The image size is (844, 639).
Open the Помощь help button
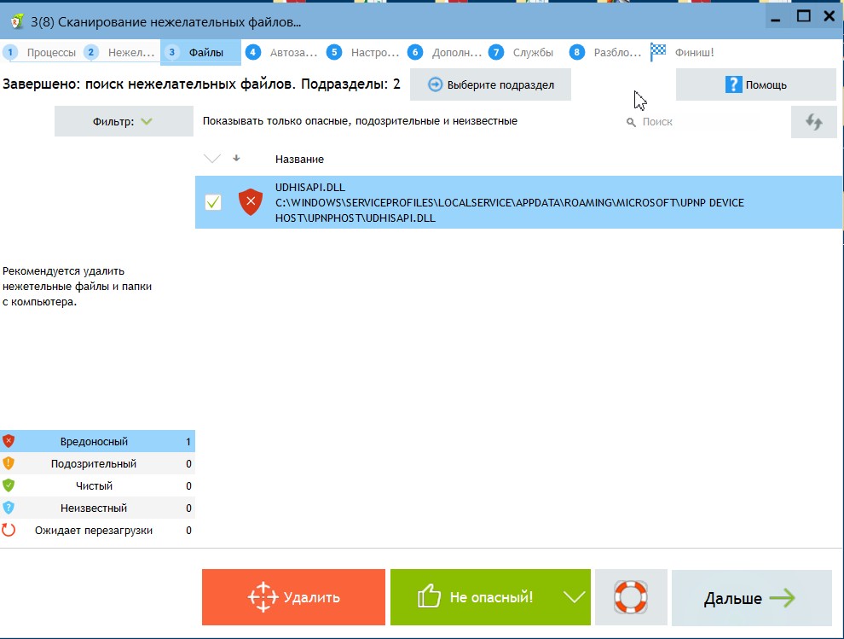pos(755,85)
